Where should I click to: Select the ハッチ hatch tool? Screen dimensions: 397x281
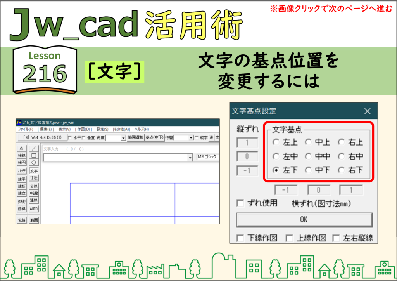[x=22, y=171]
